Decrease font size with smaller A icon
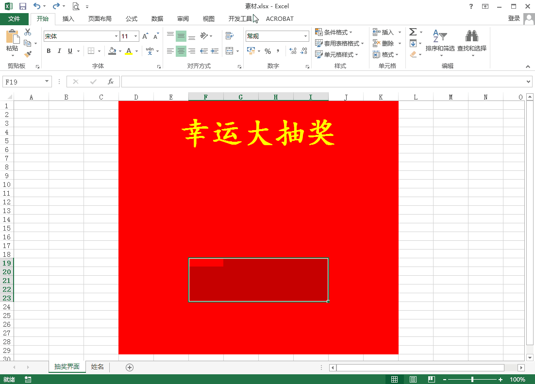535x384 pixels. point(156,36)
